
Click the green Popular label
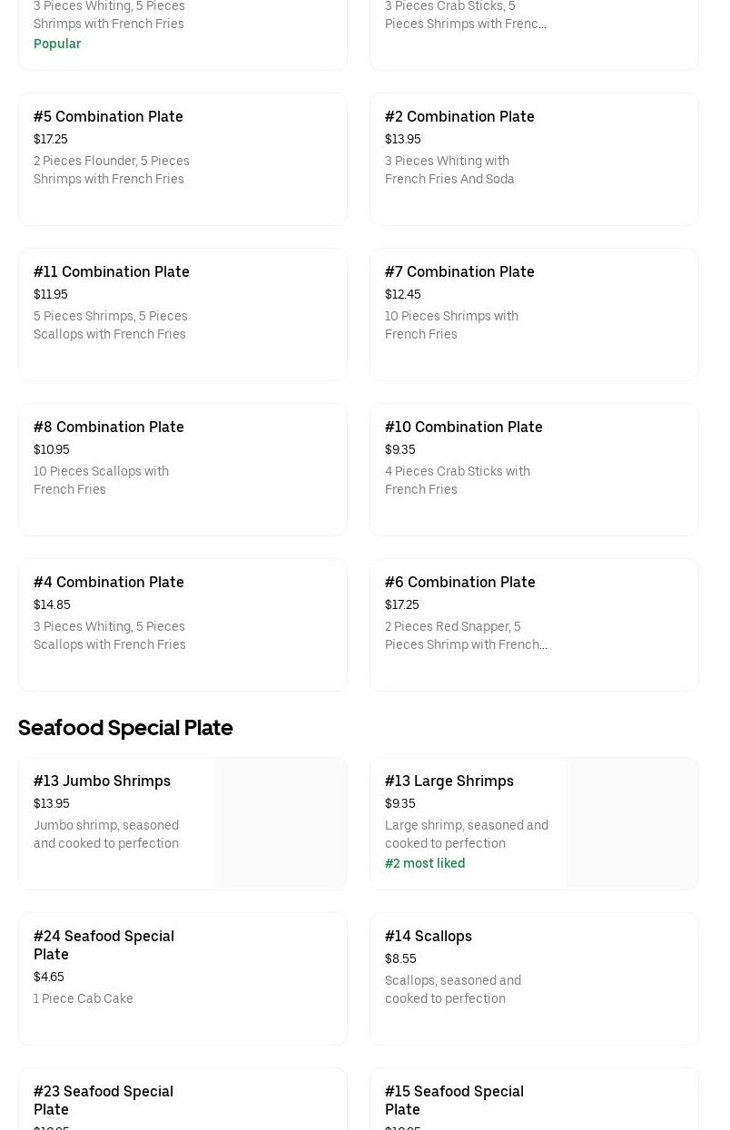point(57,44)
